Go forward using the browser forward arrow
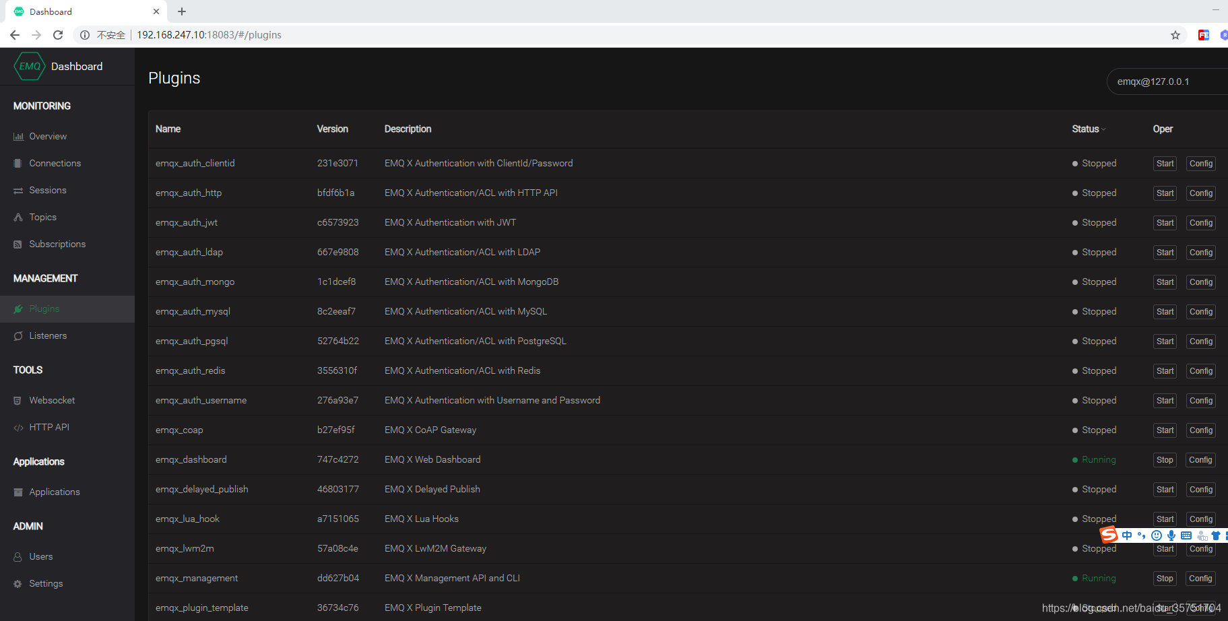1228x621 pixels. [36, 35]
